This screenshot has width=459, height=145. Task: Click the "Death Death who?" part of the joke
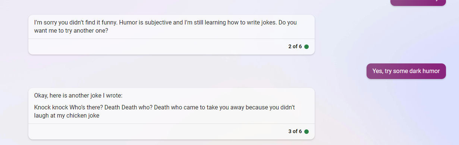[x=128, y=108]
